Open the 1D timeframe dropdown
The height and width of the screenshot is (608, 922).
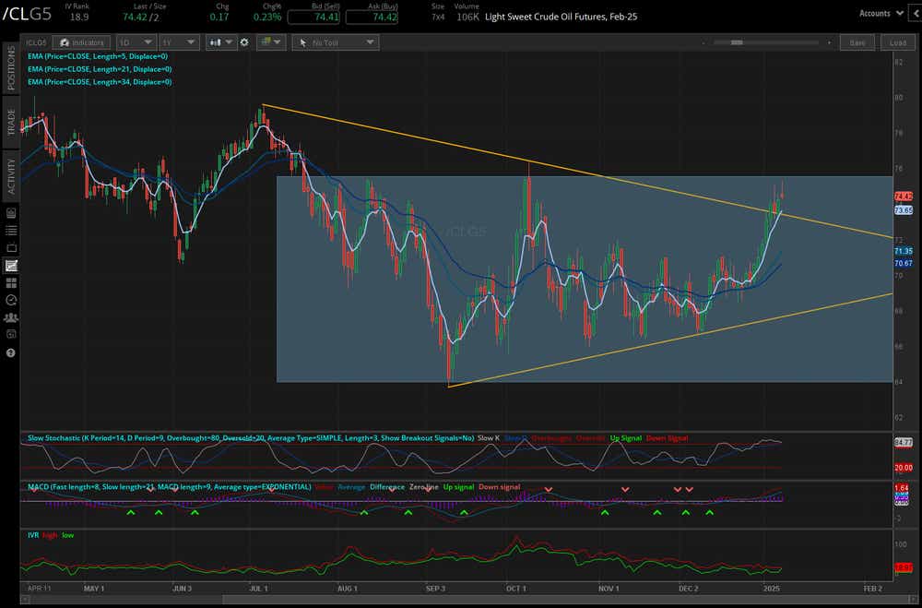tap(136, 42)
